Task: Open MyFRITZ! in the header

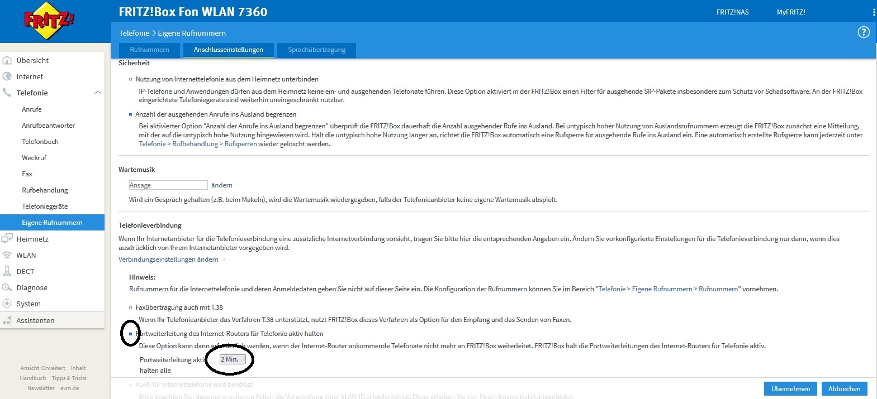Action: click(791, 12)
